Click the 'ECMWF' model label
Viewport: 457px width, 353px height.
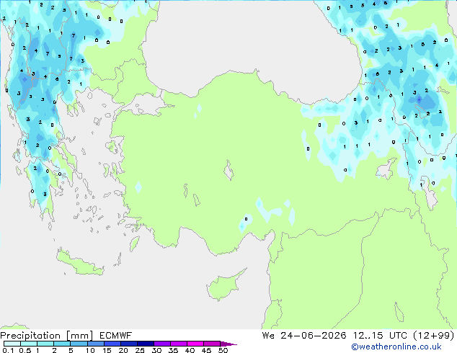116,336
